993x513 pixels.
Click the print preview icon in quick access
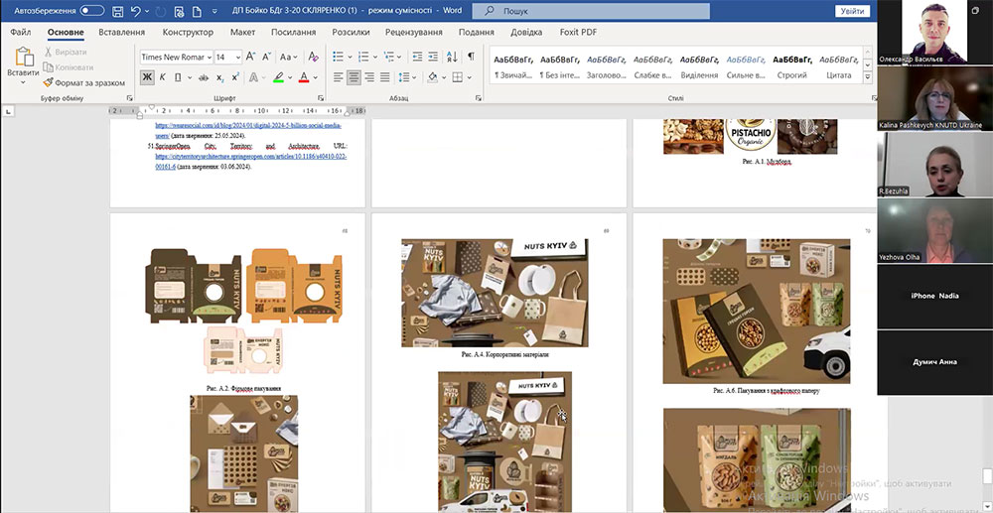click(179, 11)
